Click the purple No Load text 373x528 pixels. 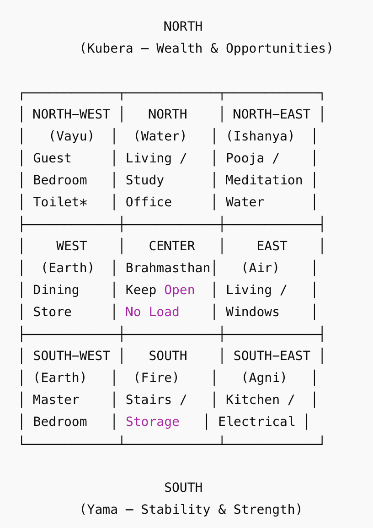pos(152,312)
